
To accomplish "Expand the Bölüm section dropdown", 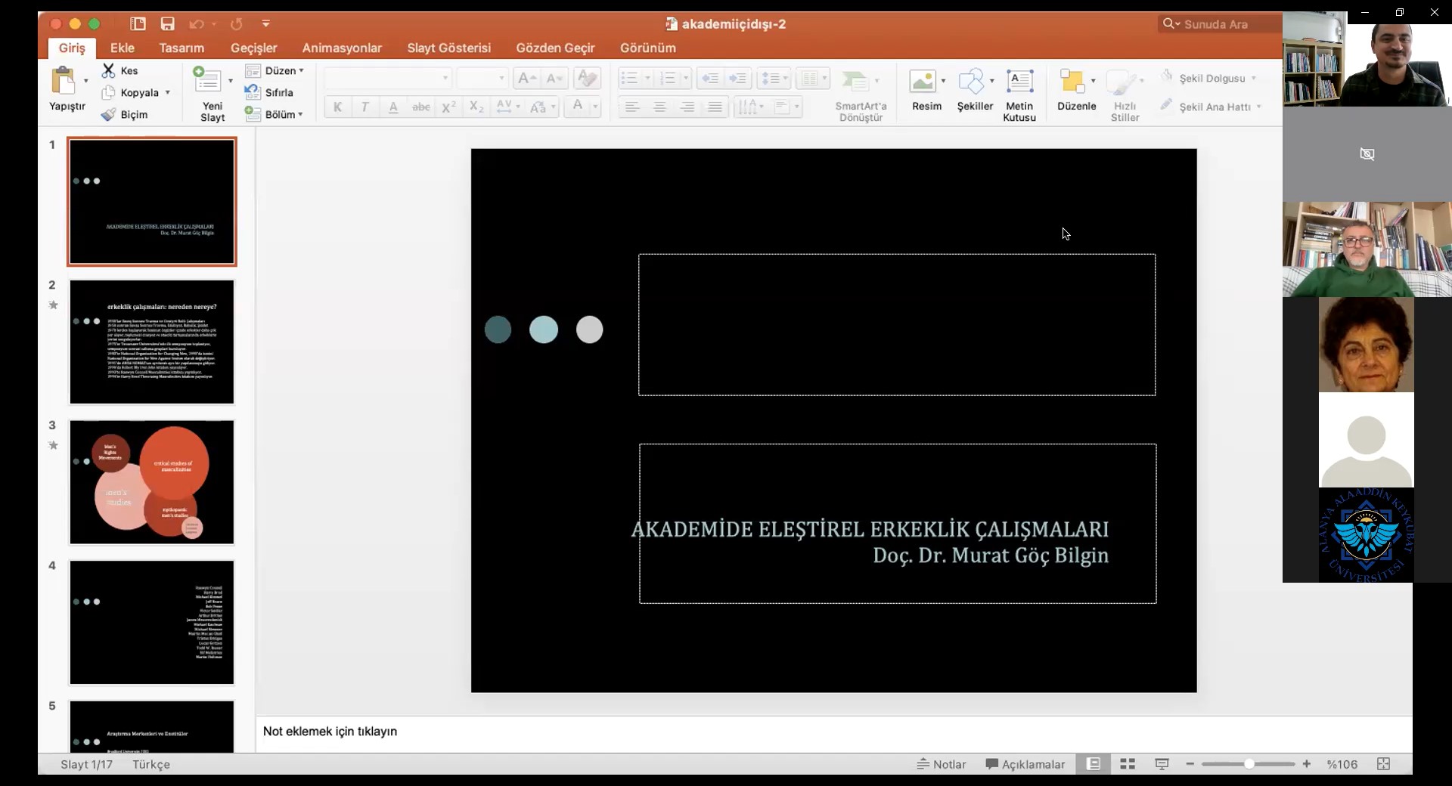I will point(300,114).
